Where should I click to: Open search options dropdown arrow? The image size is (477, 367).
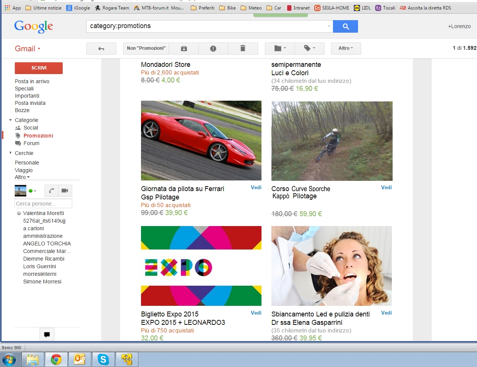click(x=329, y=26)
